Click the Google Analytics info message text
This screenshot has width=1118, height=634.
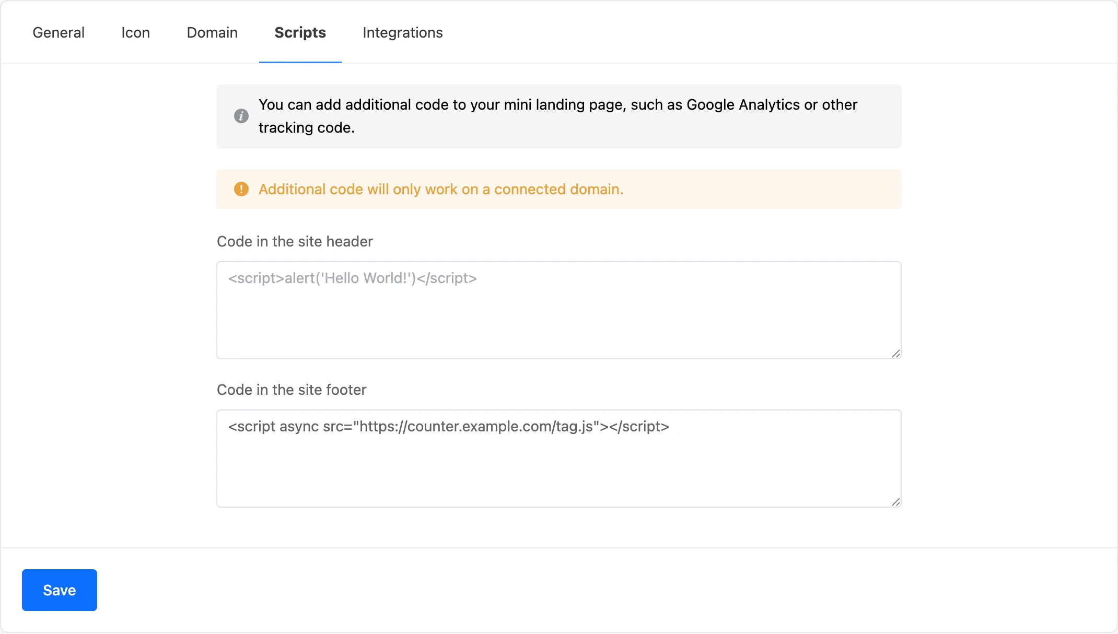(x=558, y=116)
